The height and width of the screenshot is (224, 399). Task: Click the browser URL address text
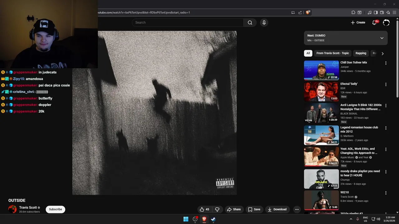click(x=144, y=12)
